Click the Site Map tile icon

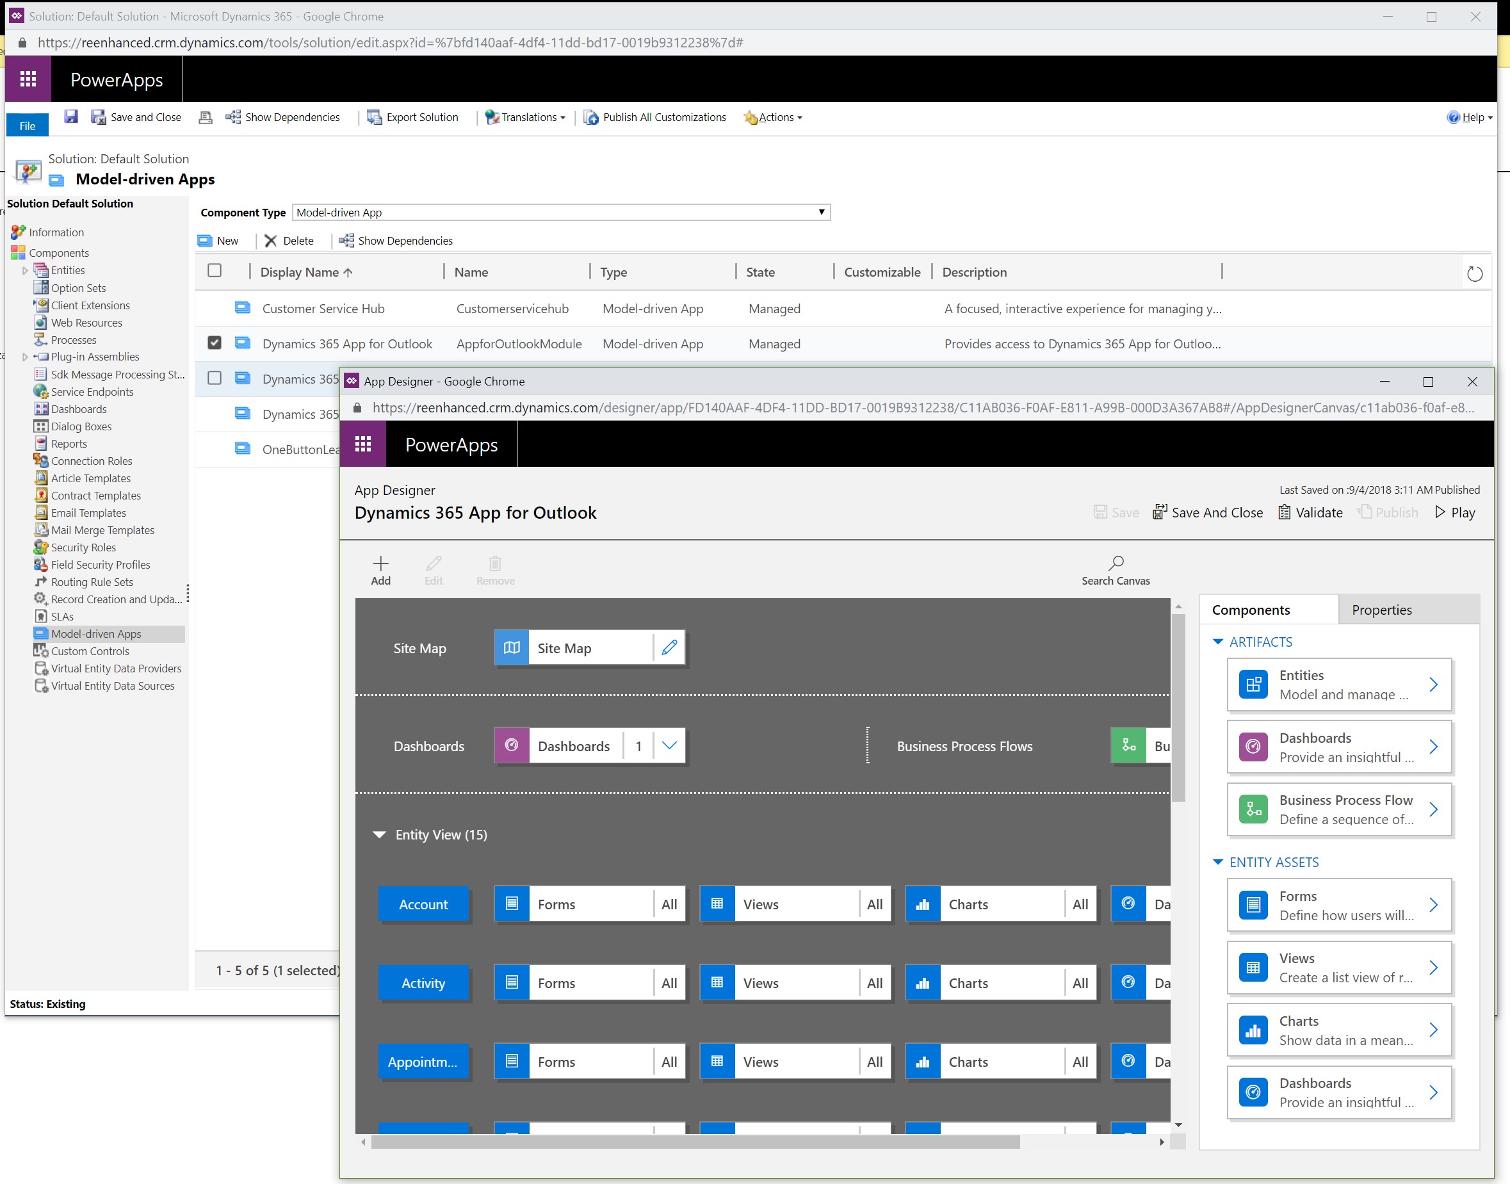(x=512, y=647)
